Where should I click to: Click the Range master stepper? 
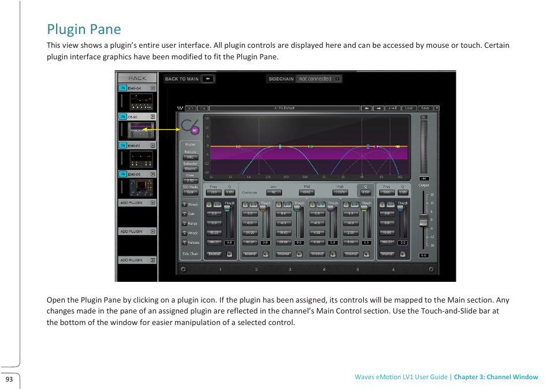pyautogui.click(x=184, y=223)
